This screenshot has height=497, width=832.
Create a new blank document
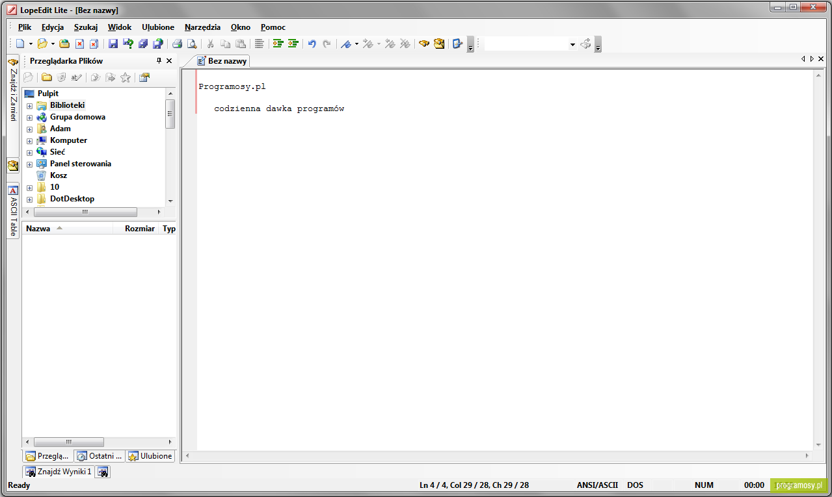click(x=20, y=44)
